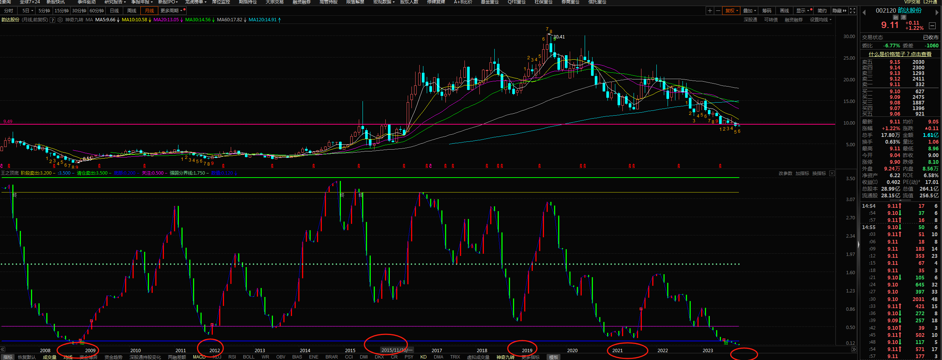Screen dimensions: 942x360
Task: Click the 简约 simple mode button
Action: click(822, 11)
